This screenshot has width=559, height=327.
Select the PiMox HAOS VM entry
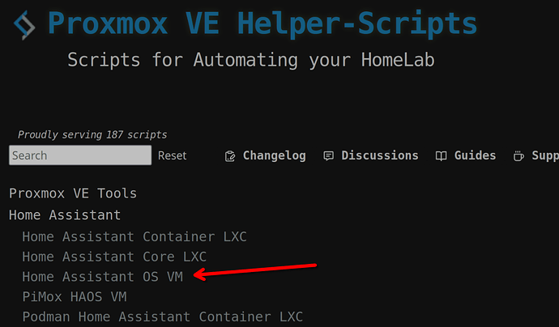75,296
